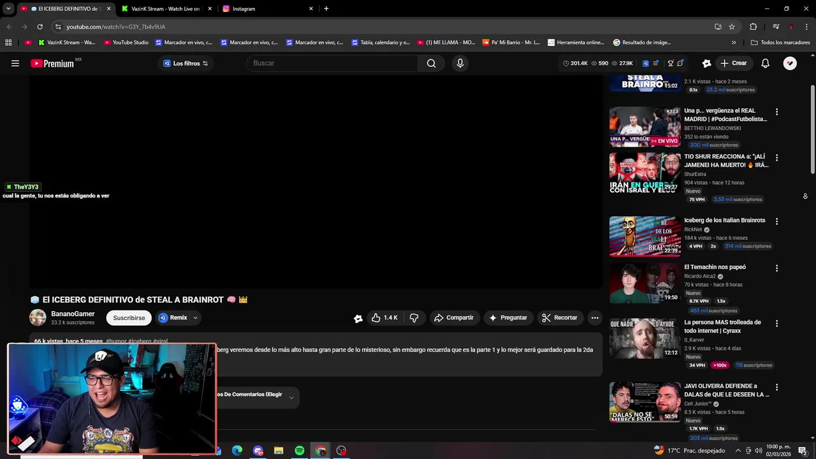
Task: Open options for La persona MAS trolleada video
Action: (776, 323)
